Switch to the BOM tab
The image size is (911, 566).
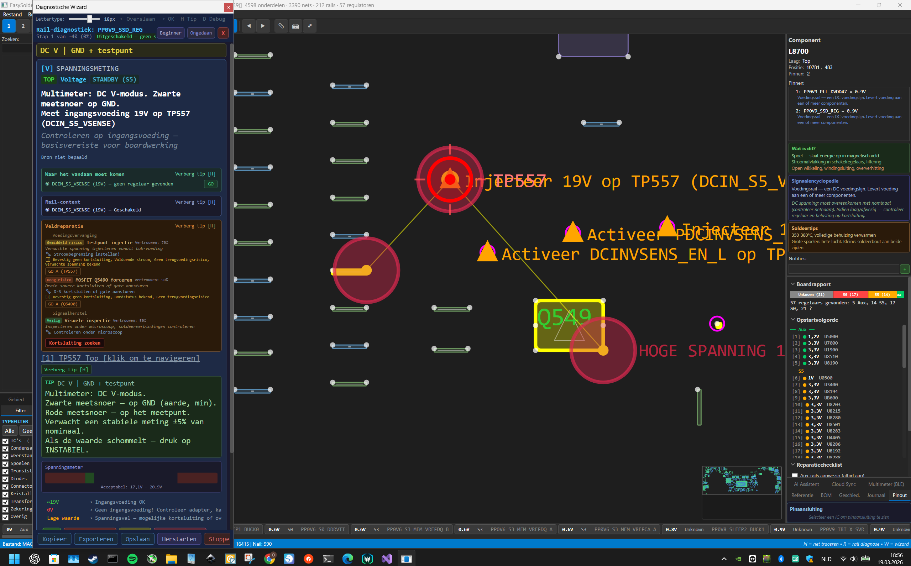coord(826,495)
